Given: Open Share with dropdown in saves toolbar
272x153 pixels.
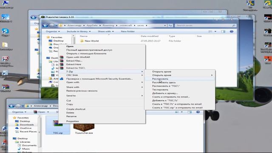Looking at the screenshot, I should [x=106, y=31].
